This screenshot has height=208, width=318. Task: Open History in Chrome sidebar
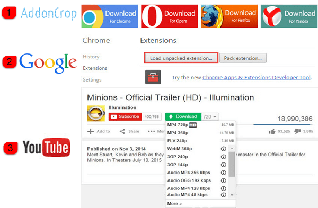click(x=91, y=57)
